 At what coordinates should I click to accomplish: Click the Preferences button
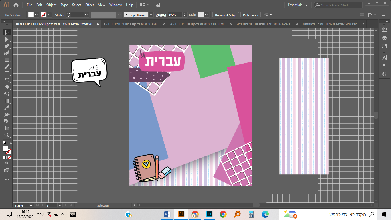(250, 15)
